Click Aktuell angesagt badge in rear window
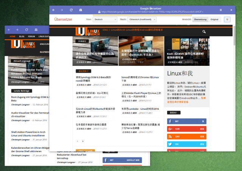Screen dimensions: 242x171 click(x=22, y=61)
